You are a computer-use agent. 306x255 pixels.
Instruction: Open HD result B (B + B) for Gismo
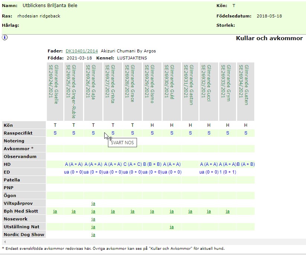click(x=152, y=164)
